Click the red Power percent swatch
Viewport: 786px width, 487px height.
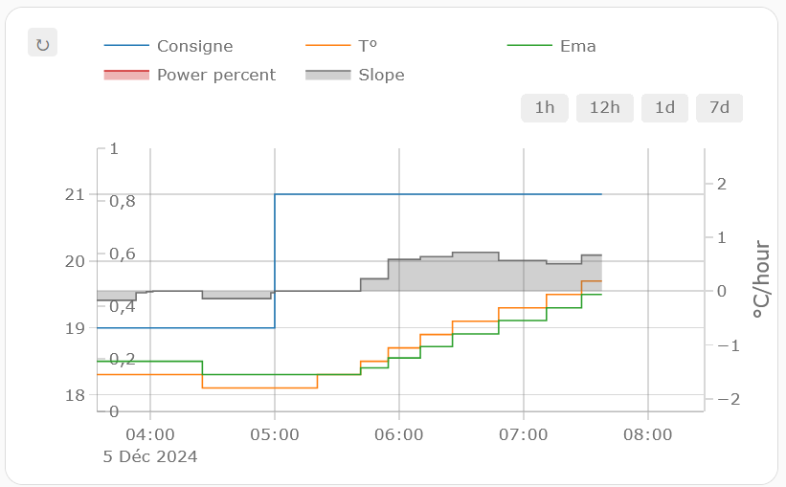click(125, 75)
